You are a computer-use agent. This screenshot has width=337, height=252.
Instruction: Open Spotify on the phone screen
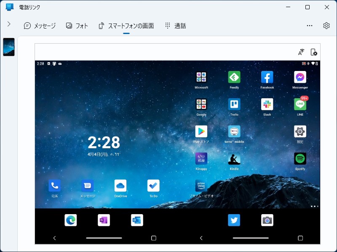(x=300, y=159)
